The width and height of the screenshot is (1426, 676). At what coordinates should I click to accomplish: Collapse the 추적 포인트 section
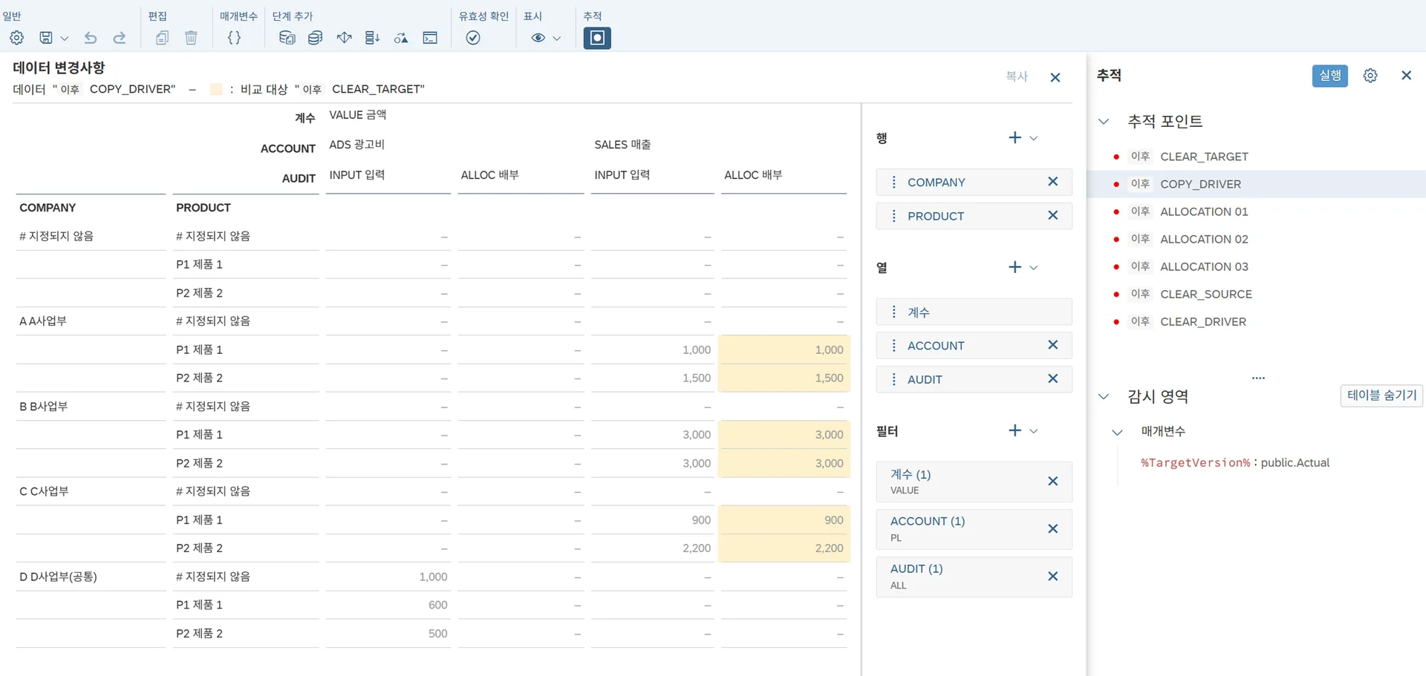point(1104,122)
